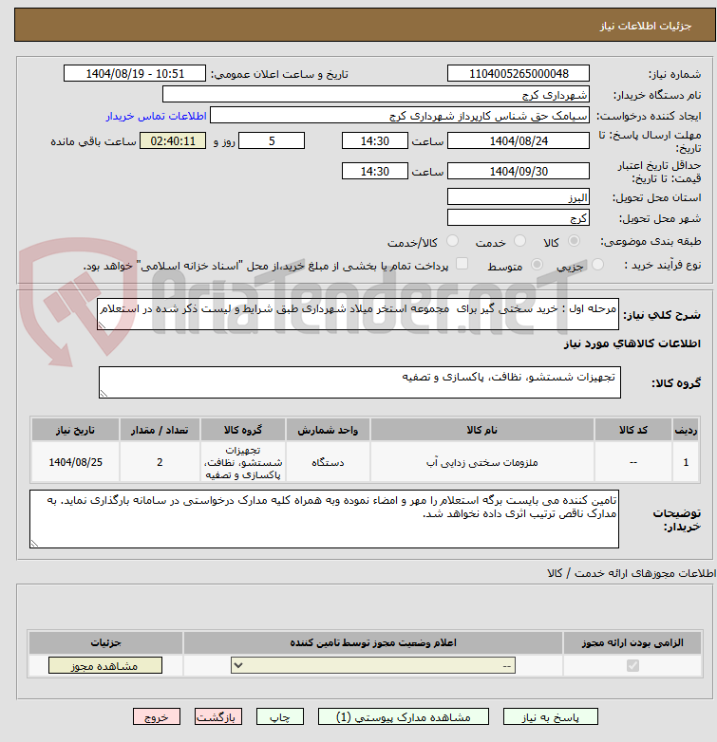Click the بازگشت back button

[219, 717]
